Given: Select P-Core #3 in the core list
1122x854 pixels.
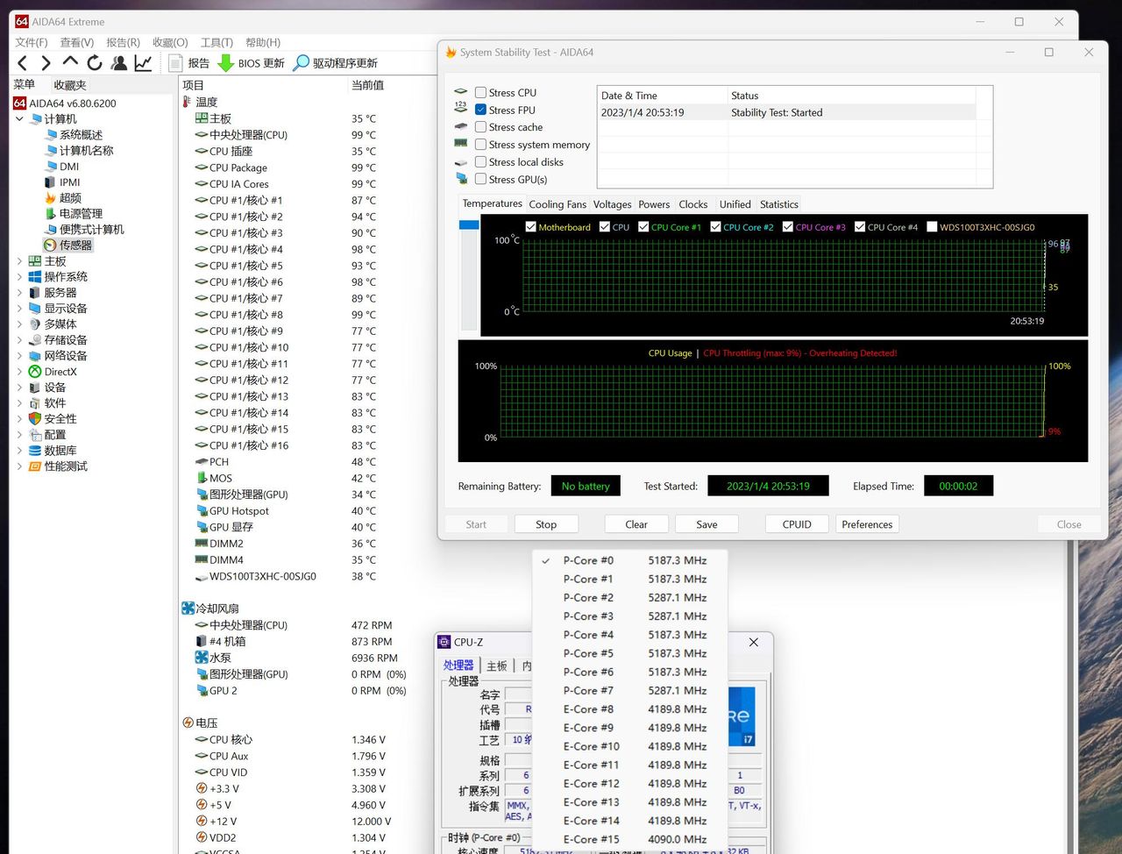Looking at the screenshot, I should [x=588, y=616].
